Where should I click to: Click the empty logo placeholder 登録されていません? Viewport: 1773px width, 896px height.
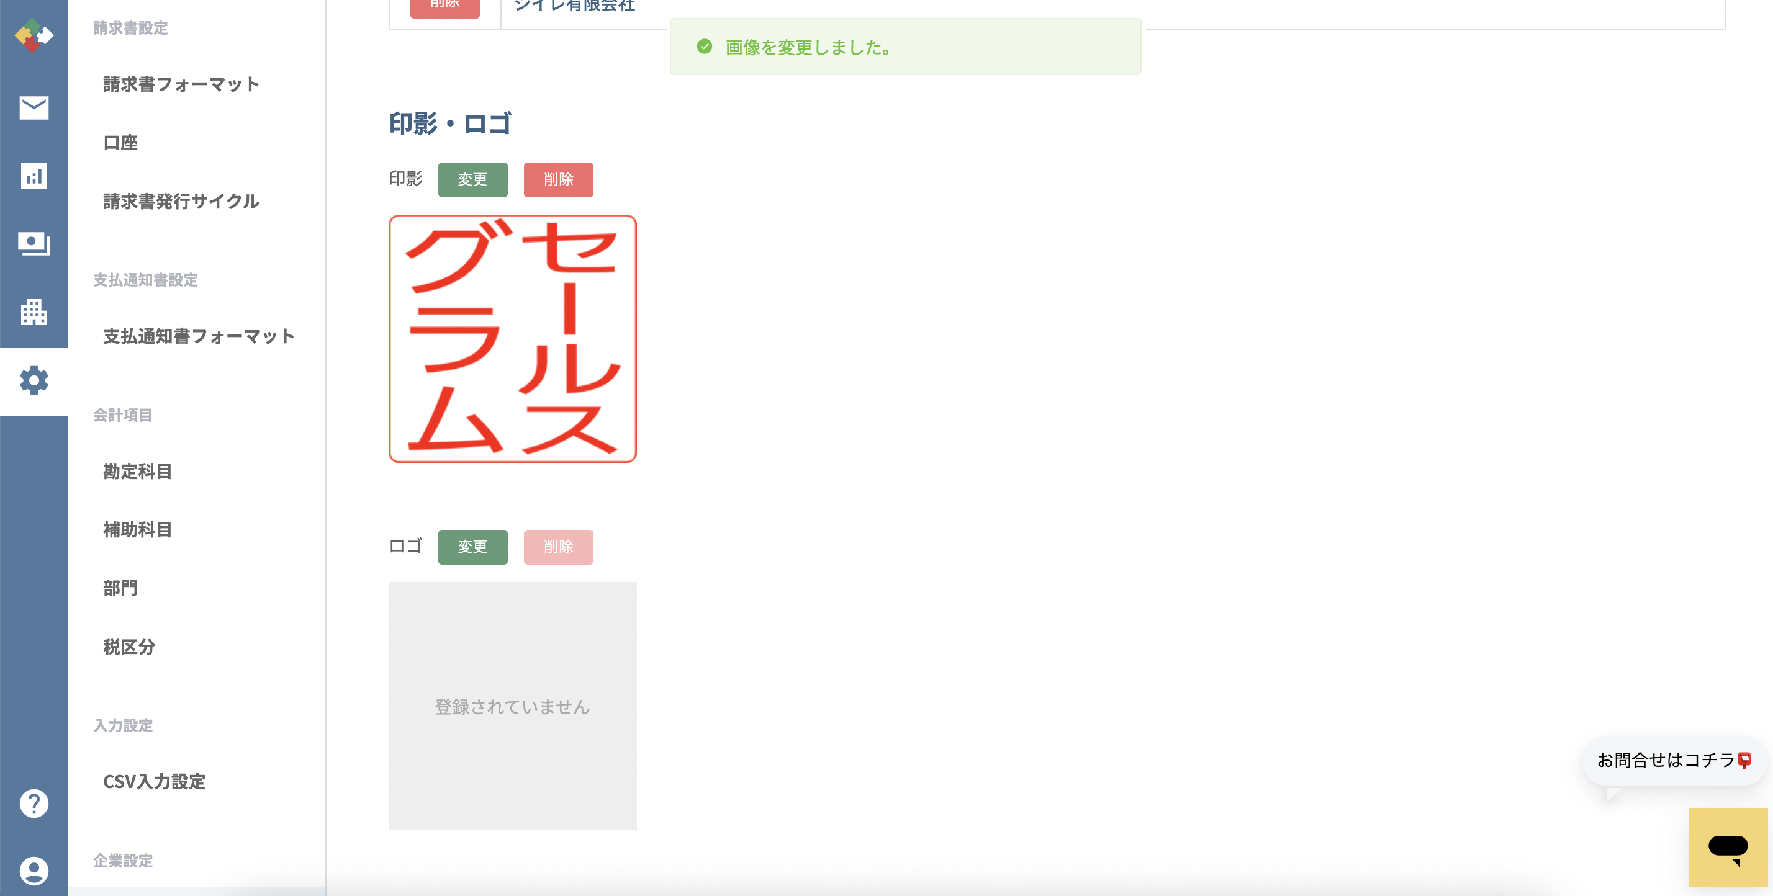(x=513, y=706)
